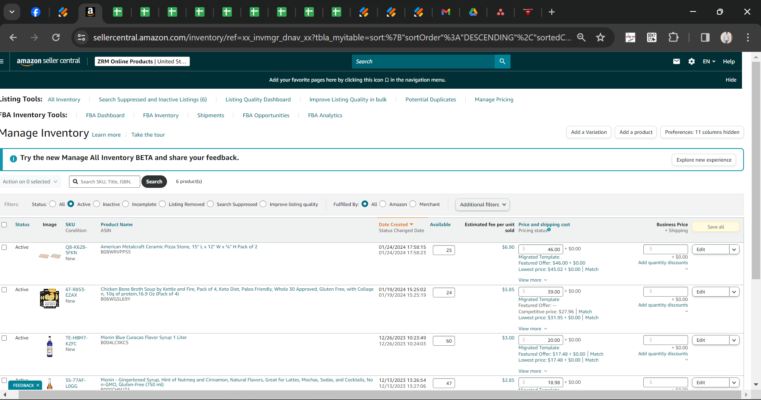The width and height of the screenshot is (761, 400).
Task: Bookmark this page with the star
Action: (600, 37)
